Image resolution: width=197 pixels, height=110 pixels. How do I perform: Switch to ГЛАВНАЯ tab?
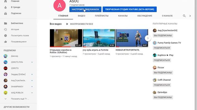63,16
